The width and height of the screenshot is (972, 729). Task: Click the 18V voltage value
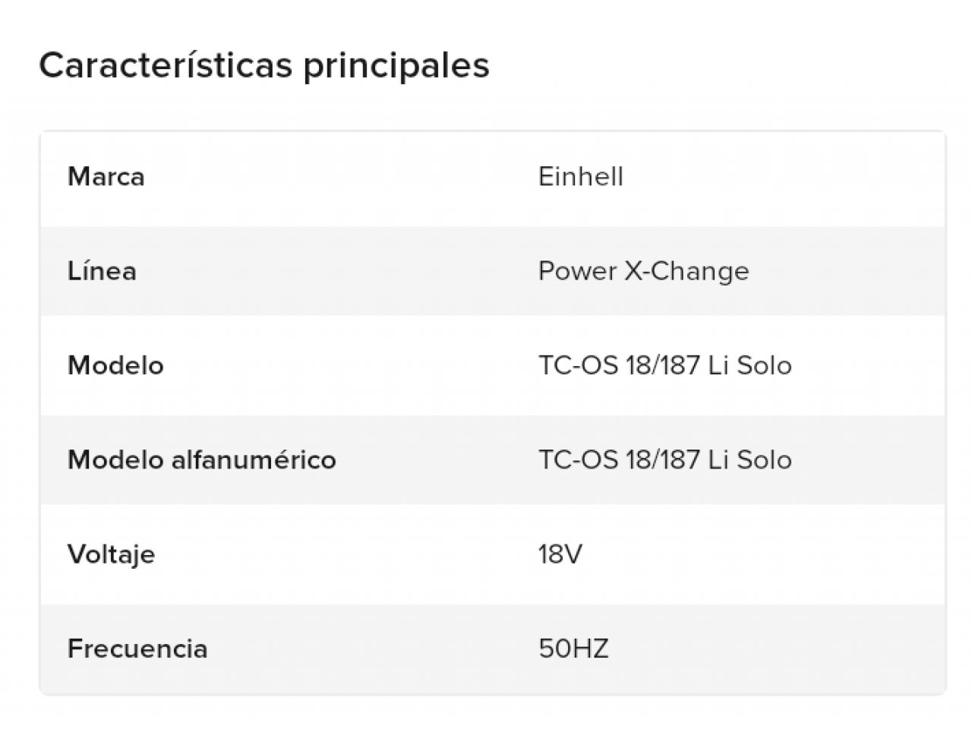[x=560, y=554]
